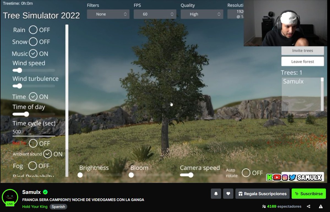Adjust the Time of day slider handle
Viewport: 330px width, 212px height.
click(26, 114)
